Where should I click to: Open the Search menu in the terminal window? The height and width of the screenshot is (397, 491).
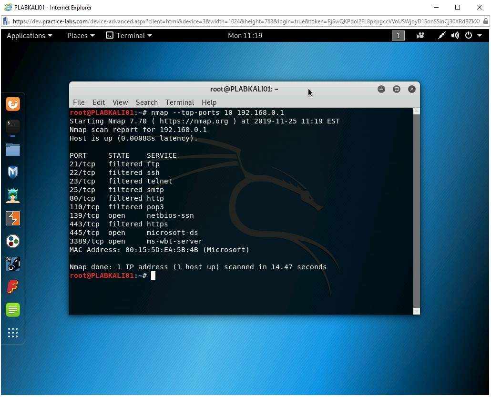146,102
